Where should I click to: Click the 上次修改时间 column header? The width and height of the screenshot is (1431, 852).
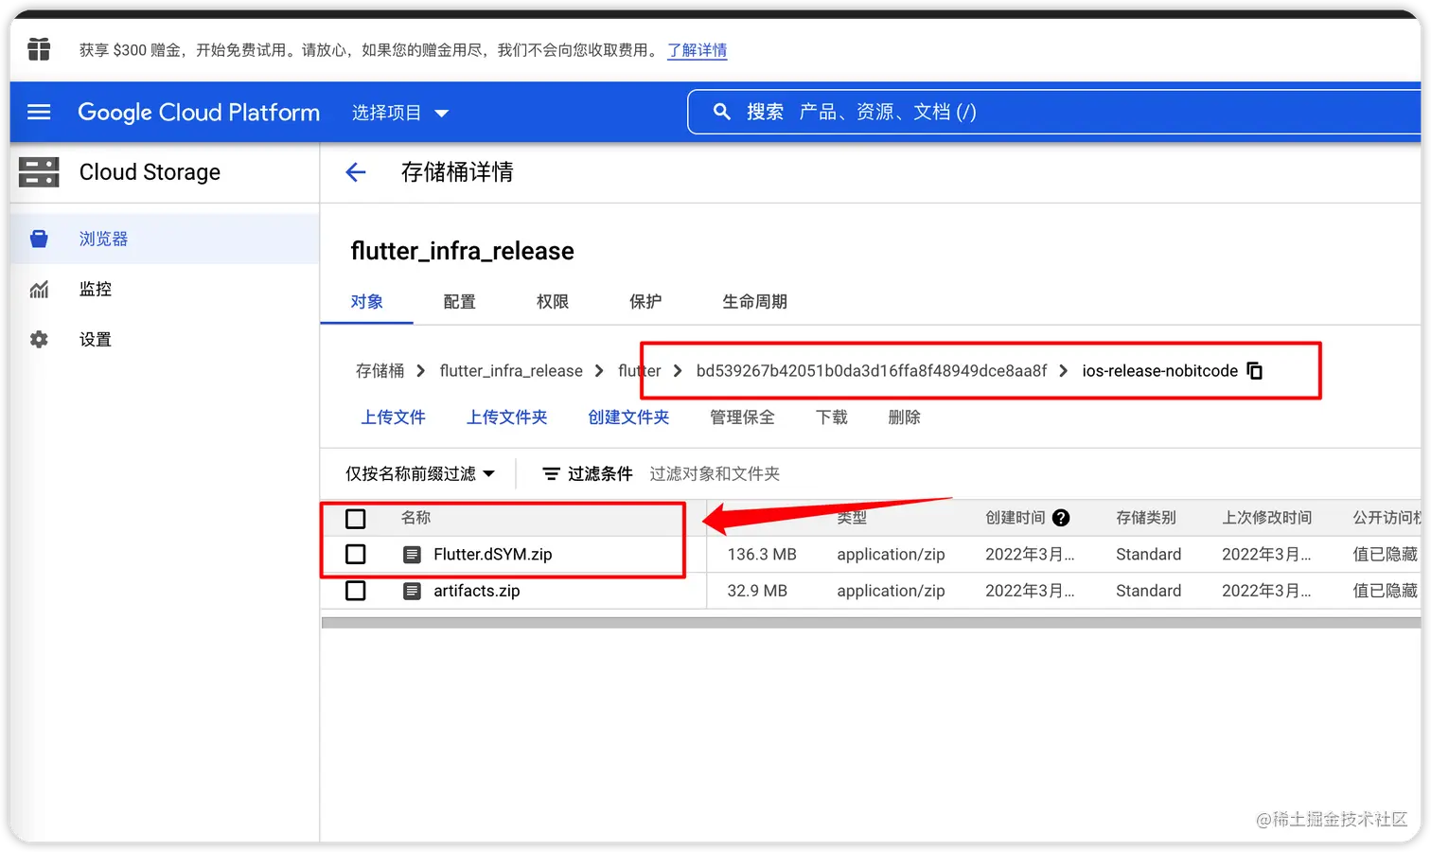coord(1266,518)
